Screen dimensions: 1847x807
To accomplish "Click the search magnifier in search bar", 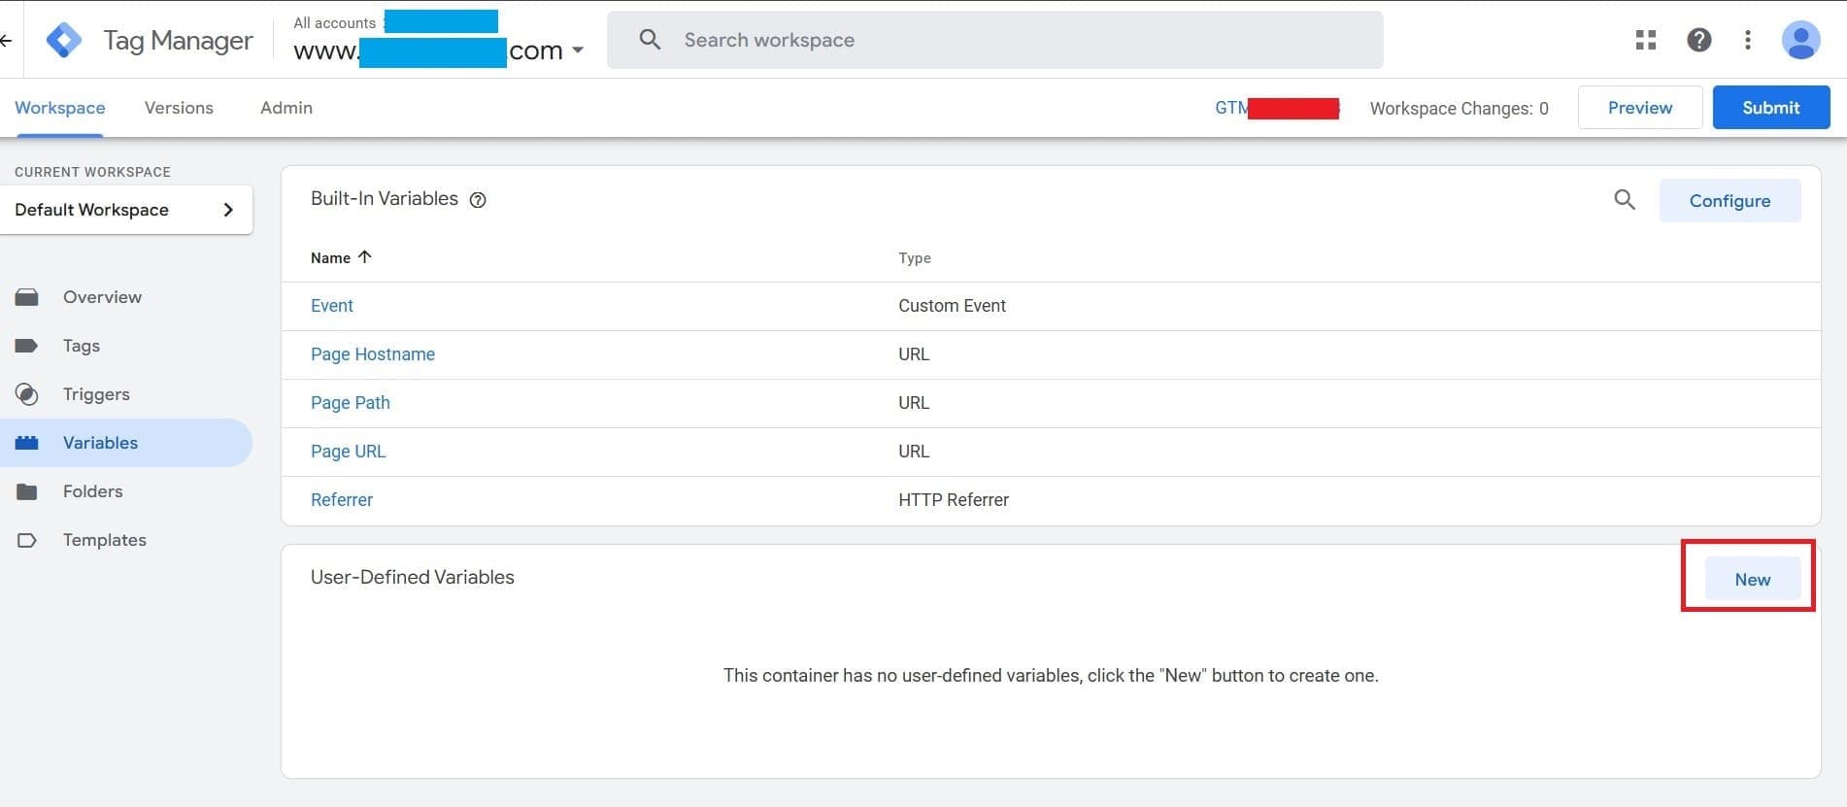I will point(650,40).
